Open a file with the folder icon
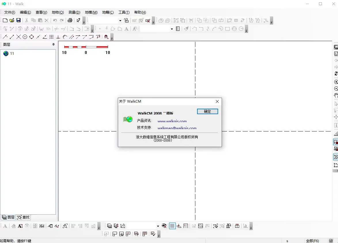The width and height of the screenshot is (338, 243). pos(12,20)
